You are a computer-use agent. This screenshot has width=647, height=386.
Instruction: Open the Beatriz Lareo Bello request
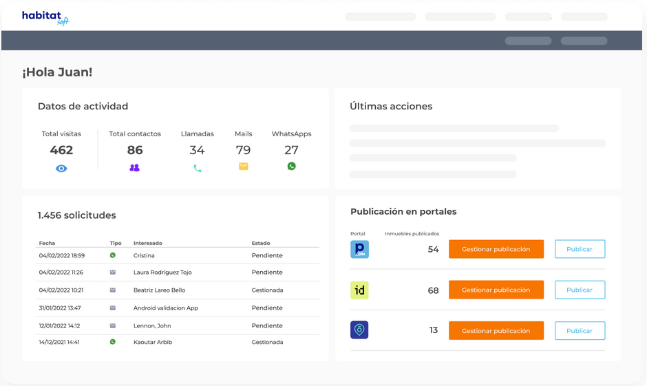tap(159, 290)
